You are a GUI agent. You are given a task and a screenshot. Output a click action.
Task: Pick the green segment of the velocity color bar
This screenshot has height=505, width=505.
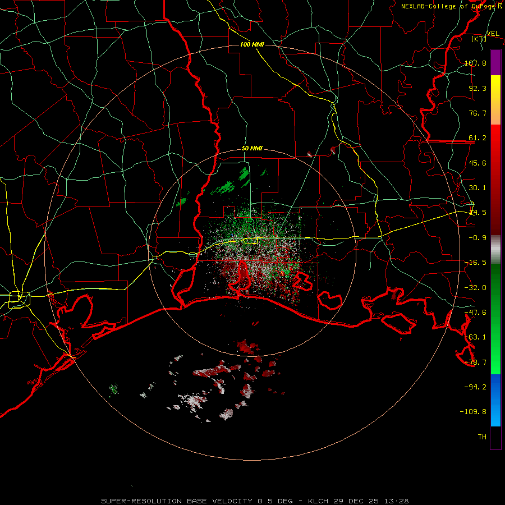(495, 319)
